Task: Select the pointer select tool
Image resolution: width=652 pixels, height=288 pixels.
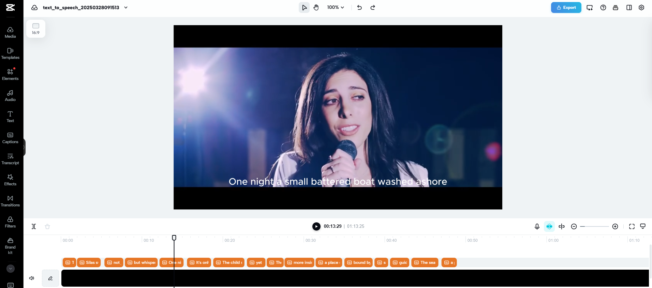Action: coord(304,7)
